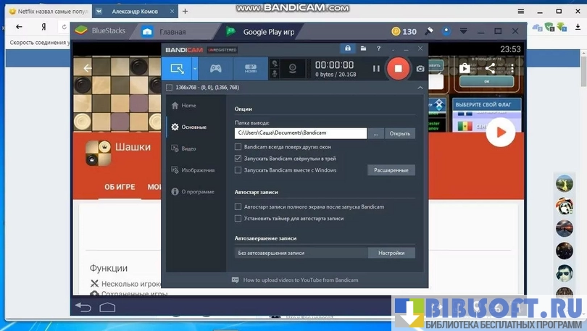Open Bandicam output folder icon
This screenshot has height=331, width=587.
(363, 49)
